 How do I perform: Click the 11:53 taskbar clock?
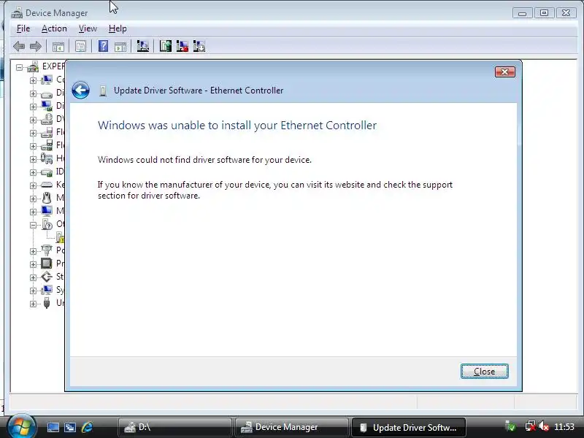tap(564, 427)
